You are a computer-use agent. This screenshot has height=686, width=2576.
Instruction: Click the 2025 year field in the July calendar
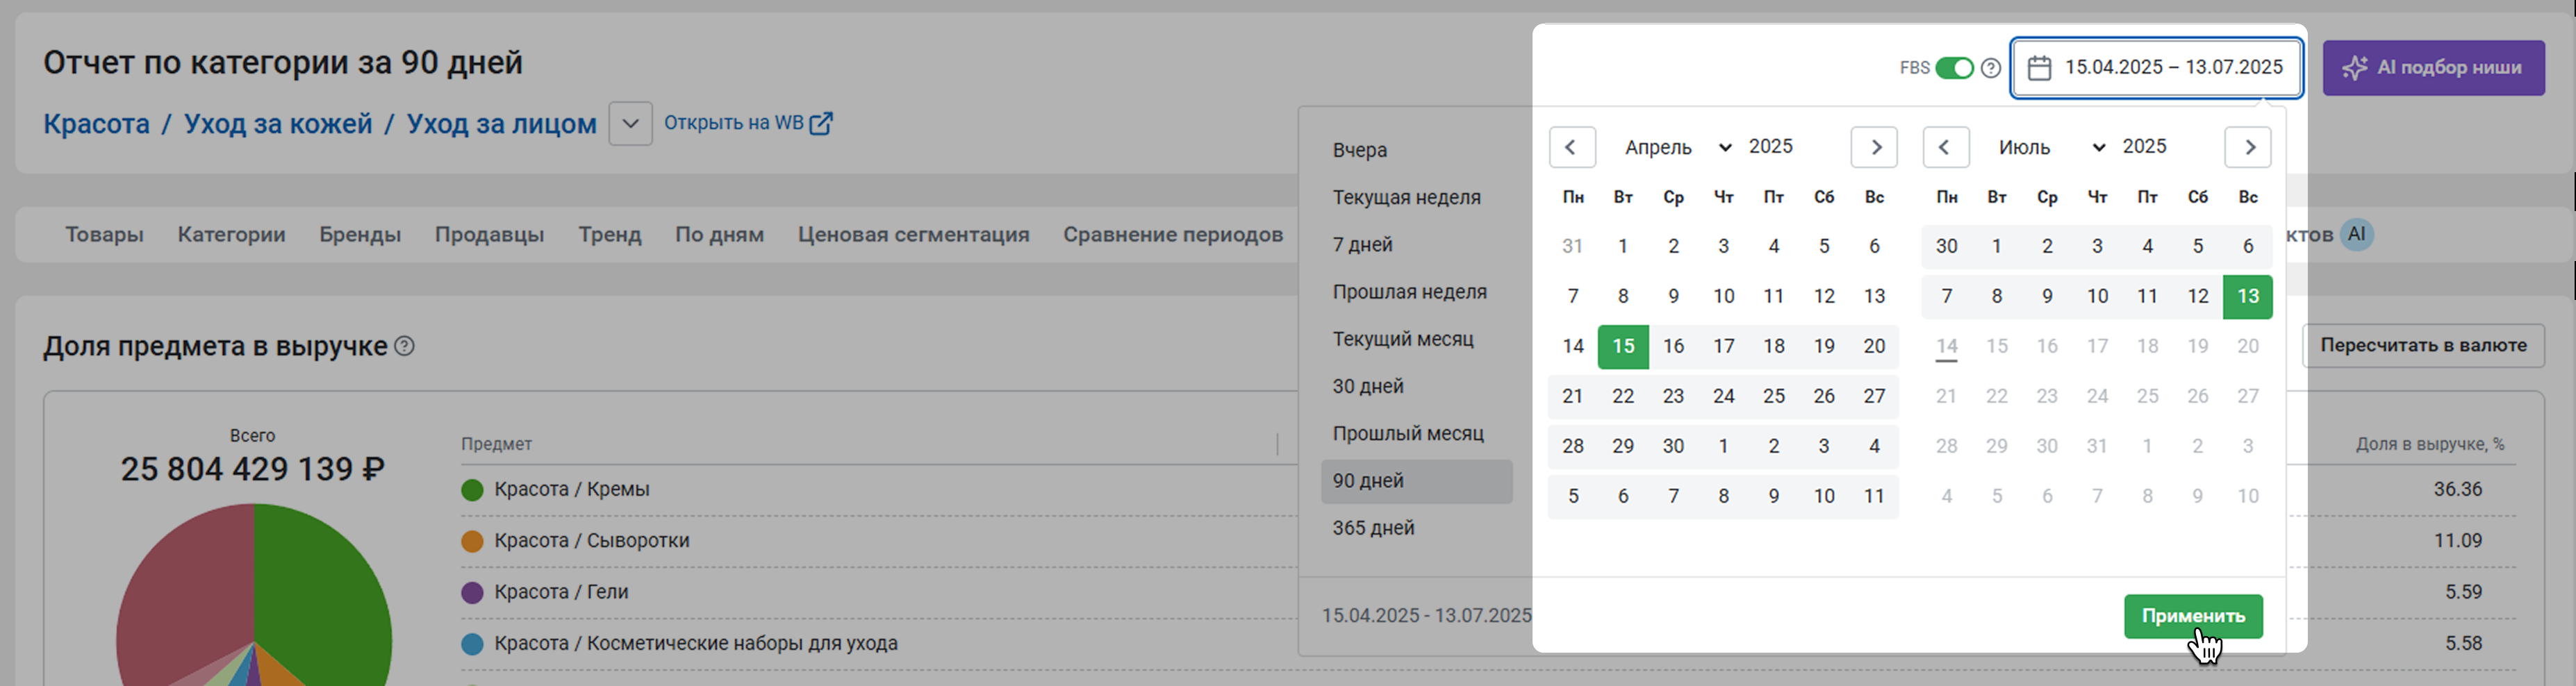(x=2145, y=146)
